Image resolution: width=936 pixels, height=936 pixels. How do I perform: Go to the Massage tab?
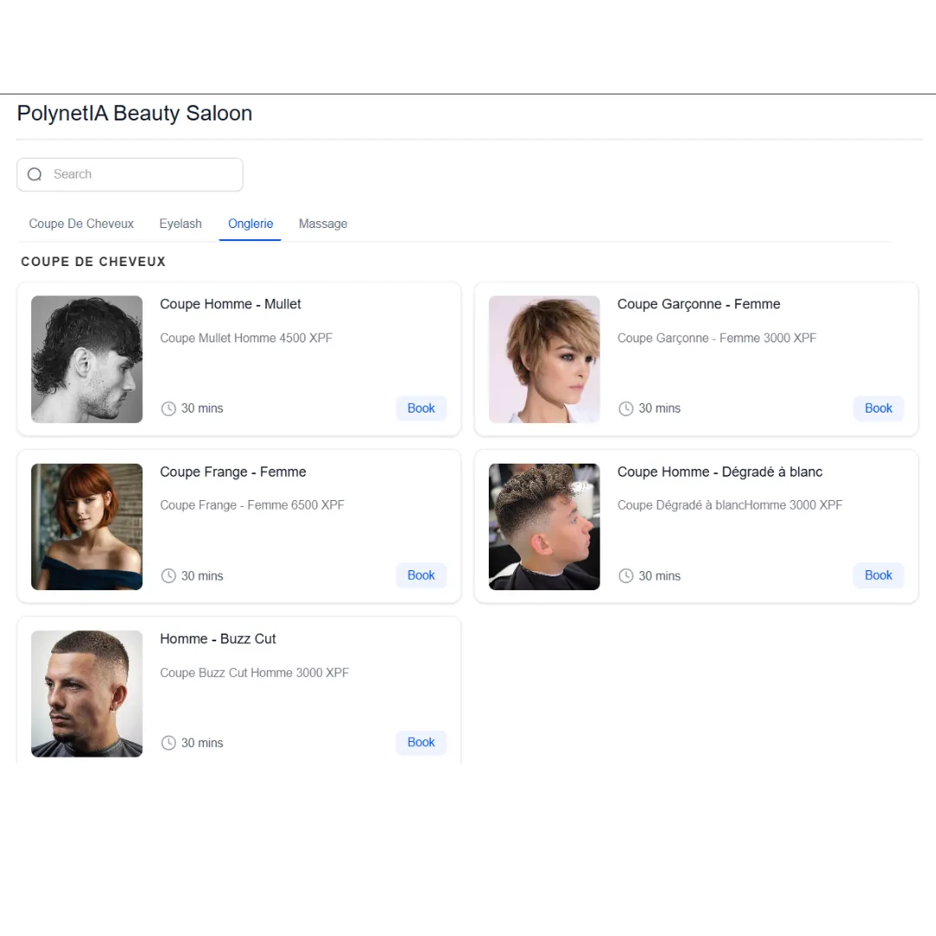click(x=323, y=224)
